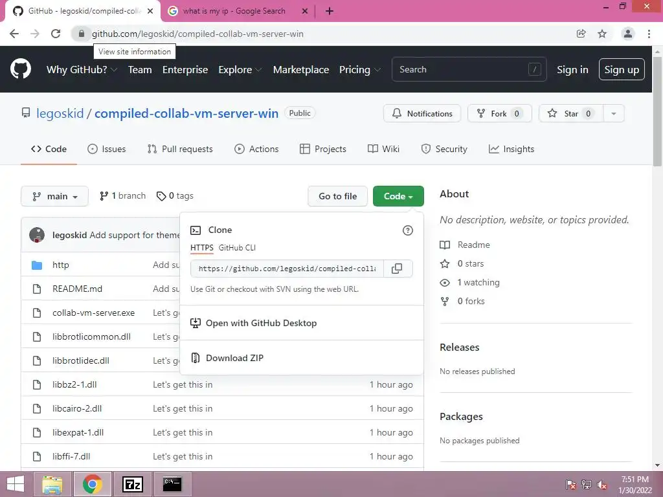Click file icon beside collab-vm-server.exe

point(37,313)
